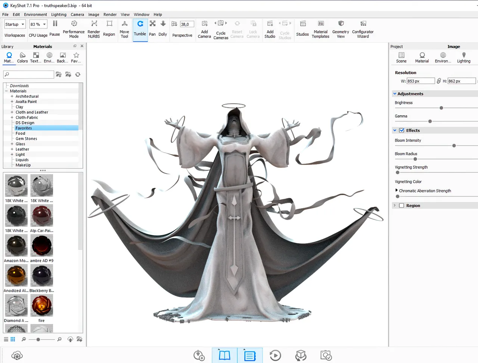Open KeyShotXR from bottom bar

click(301, 356)
